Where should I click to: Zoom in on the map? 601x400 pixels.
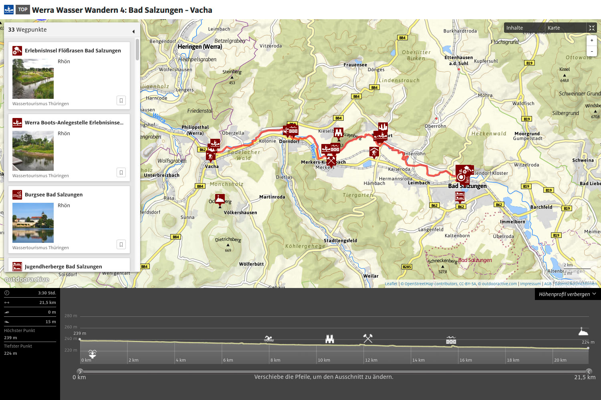591,40
